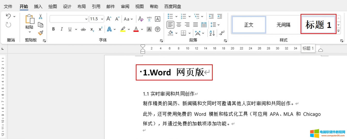Toggle Italic formatting
347x139 pixels.
pyautogui.click(x=61, y=29)
